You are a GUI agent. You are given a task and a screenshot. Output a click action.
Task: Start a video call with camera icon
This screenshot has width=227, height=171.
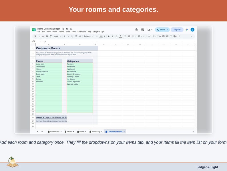click(x=149, y=30)
